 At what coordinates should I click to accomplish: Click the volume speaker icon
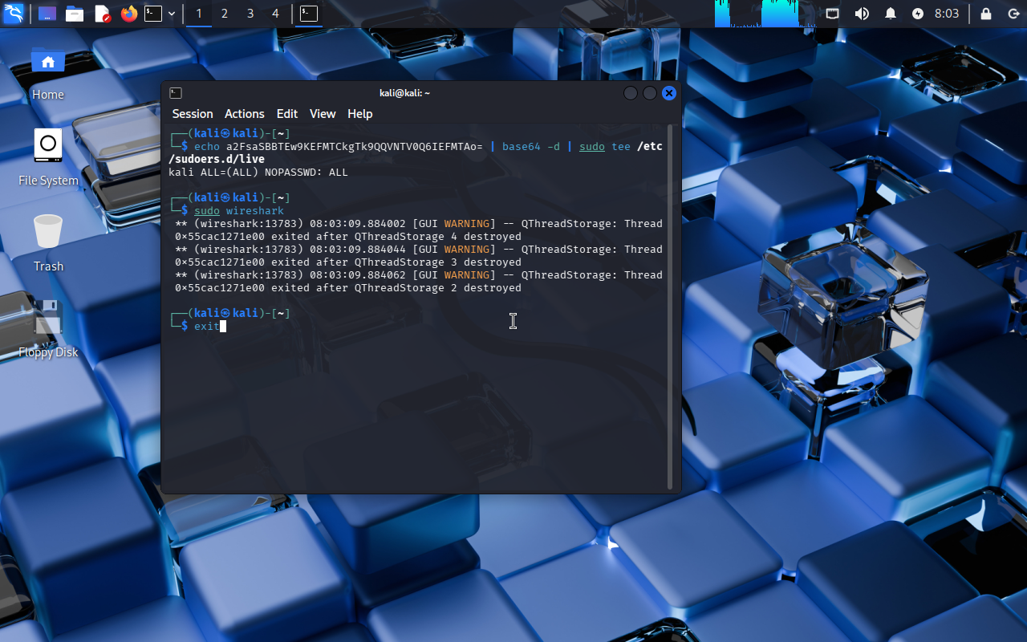point(862,14)
